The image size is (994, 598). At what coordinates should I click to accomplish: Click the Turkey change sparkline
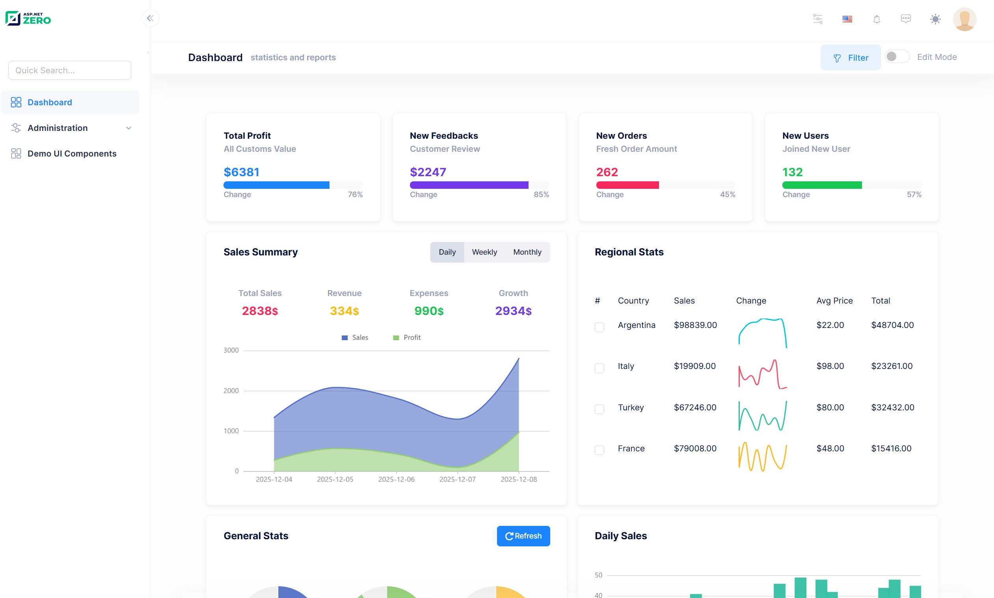762,415
